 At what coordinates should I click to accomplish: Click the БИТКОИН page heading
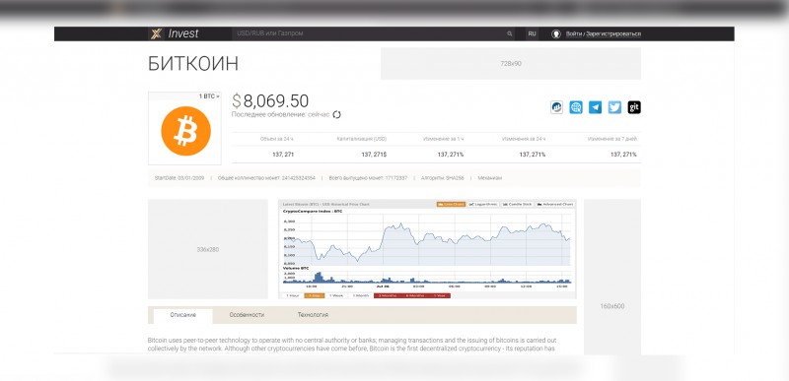click(x=193, y=64)
